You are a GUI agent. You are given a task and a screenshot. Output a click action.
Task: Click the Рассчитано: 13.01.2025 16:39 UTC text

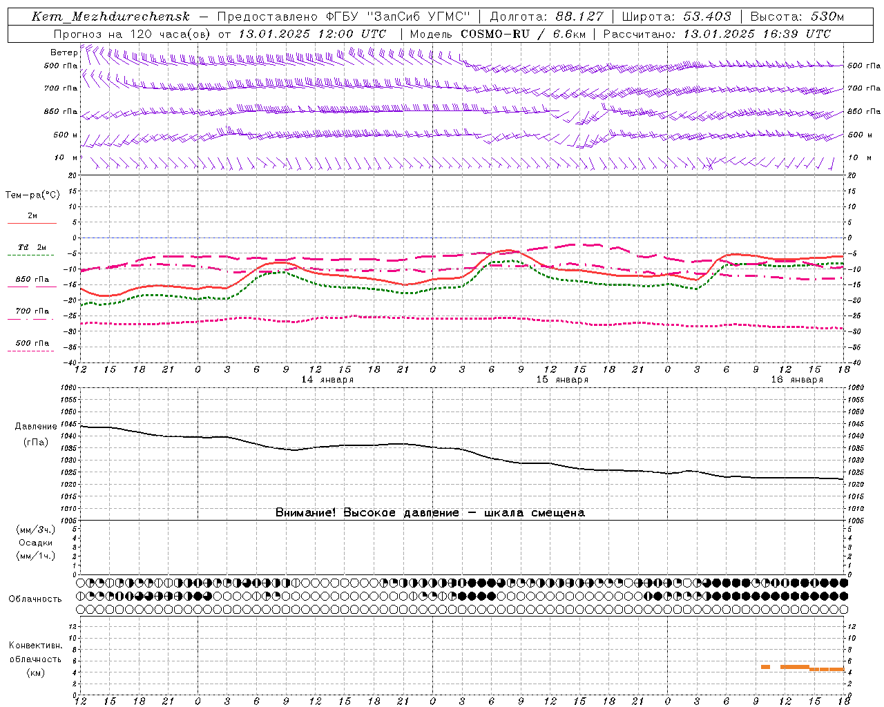coord(717,34)
